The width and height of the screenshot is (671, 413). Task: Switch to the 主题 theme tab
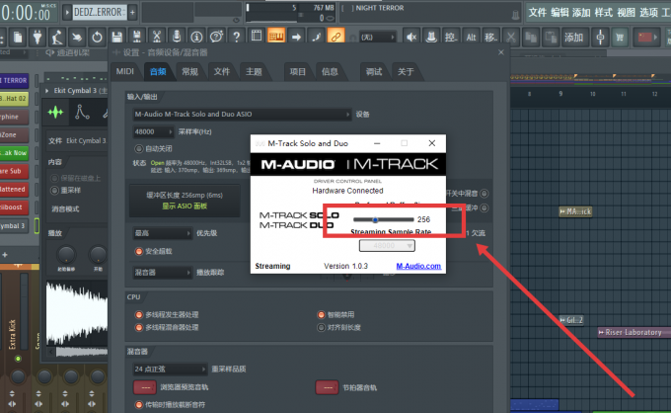[254, 71]
